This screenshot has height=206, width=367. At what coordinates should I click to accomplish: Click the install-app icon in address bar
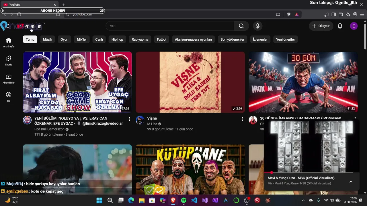[278, 14]
